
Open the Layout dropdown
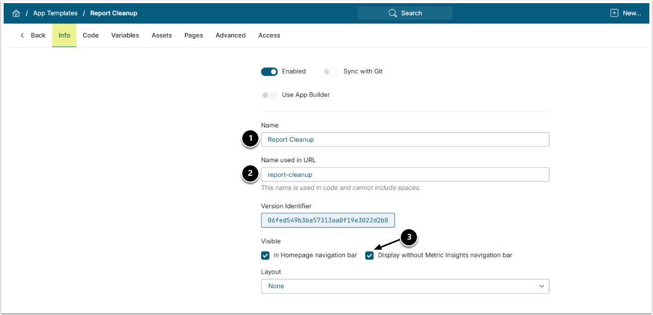coord(405,286)
